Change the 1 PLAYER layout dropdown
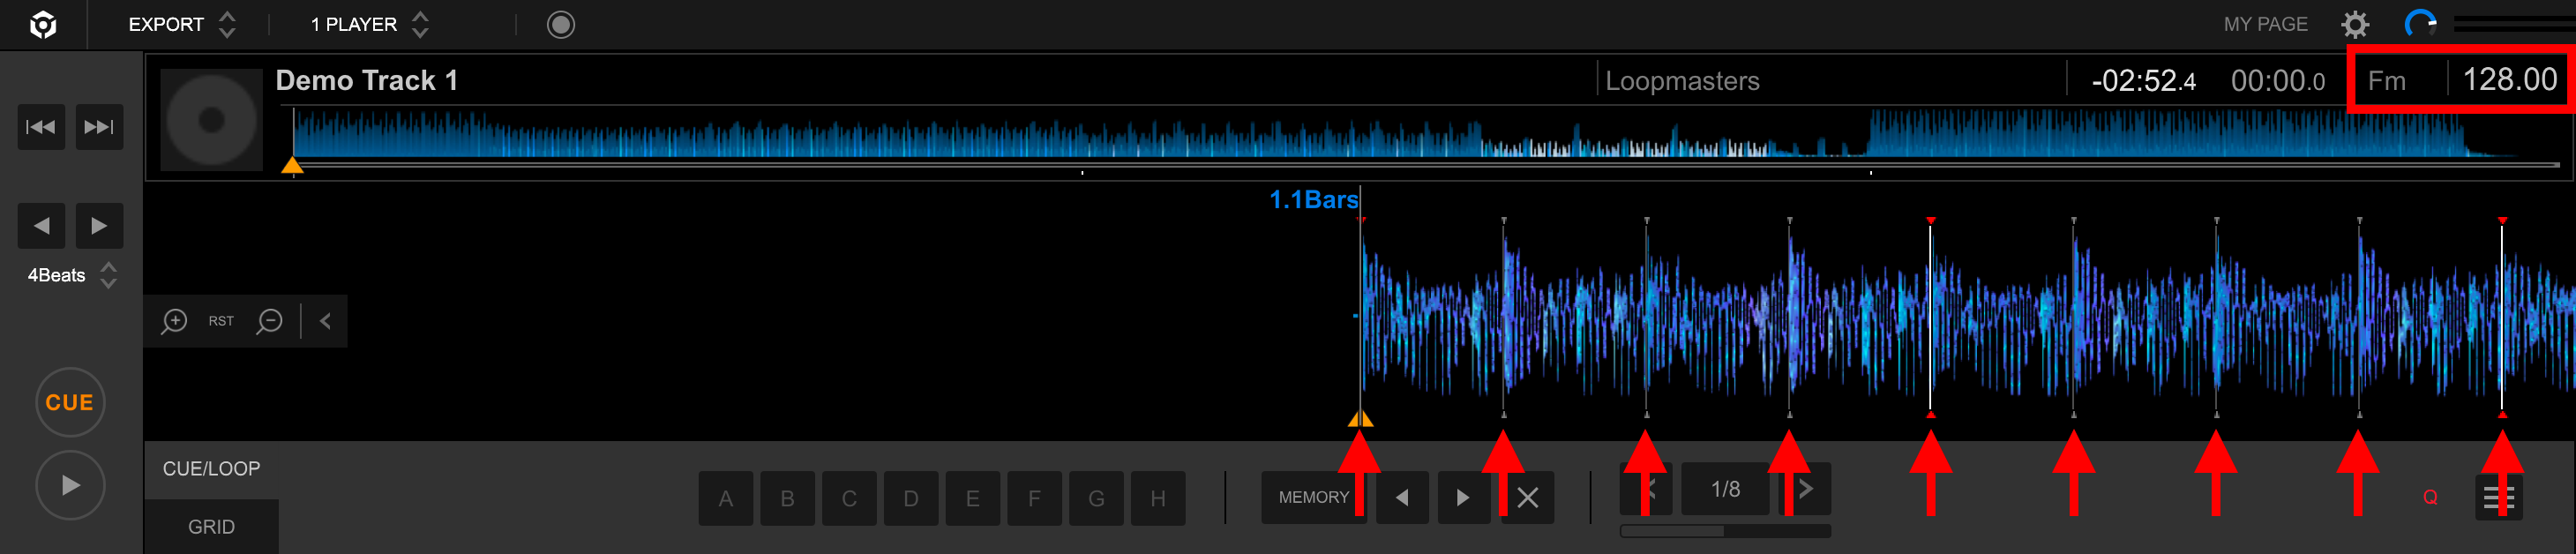2576x554 pixels. pos(368,24)
